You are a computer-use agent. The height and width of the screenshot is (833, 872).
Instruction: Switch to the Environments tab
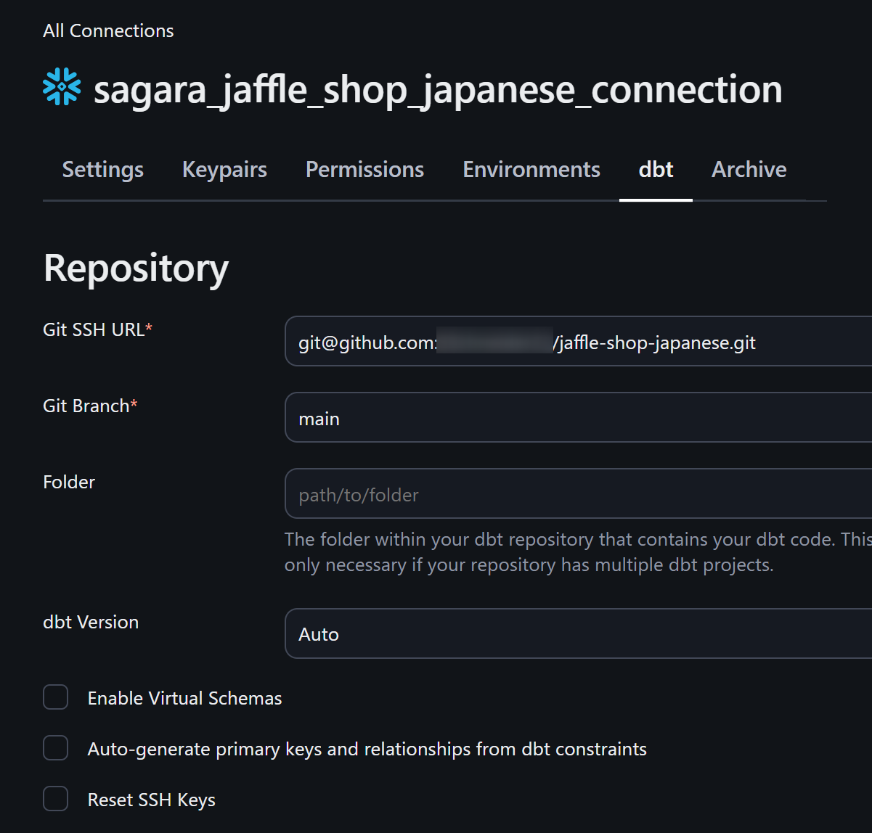[x=531, y=170]
